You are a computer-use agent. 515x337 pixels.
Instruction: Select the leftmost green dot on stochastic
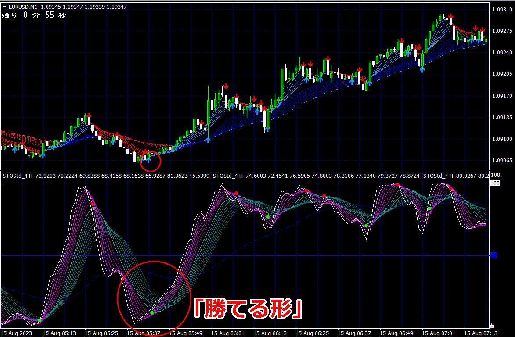(x=40, y=320)
